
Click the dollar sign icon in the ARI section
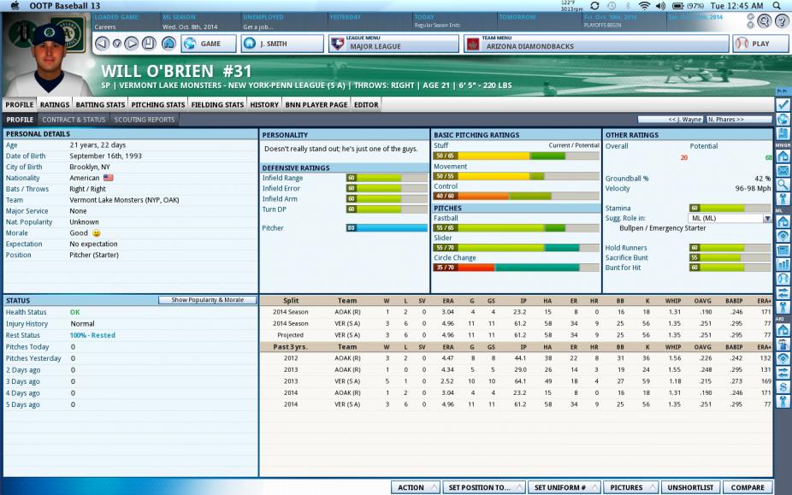coord(783,387)
